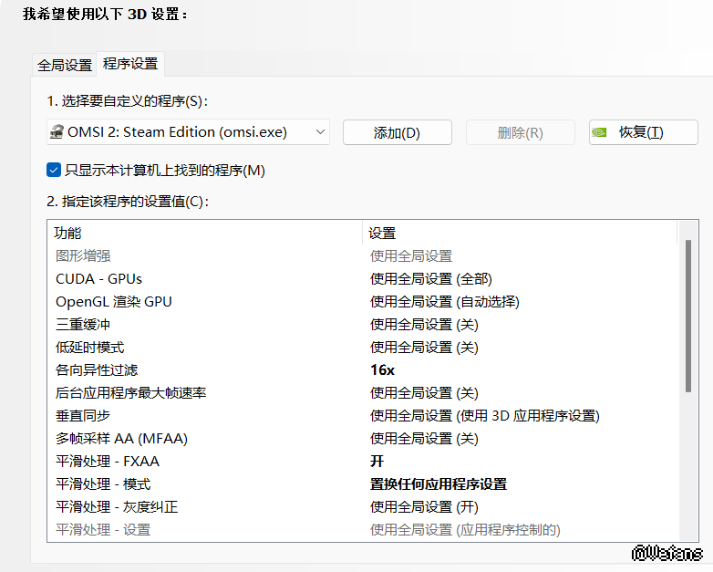Open the 各向异性过滤 16x setting value
The image size is (713, 572).
tap(382, 370)
